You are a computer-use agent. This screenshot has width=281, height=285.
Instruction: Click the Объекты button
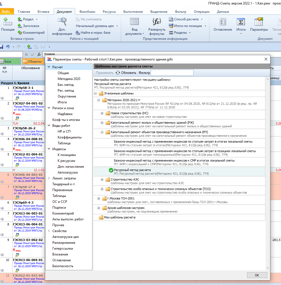click(x=33, y=62)
